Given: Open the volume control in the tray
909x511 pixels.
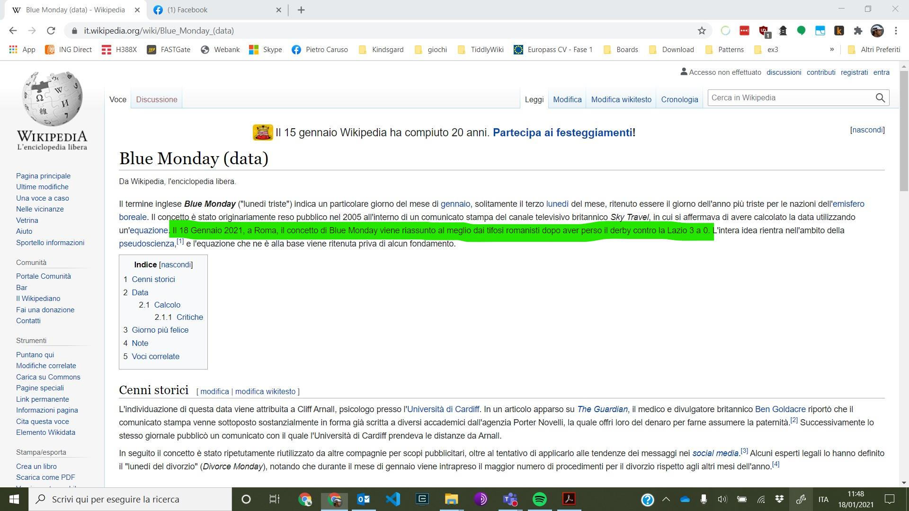Looking at the screenshot, I should 722,499.
